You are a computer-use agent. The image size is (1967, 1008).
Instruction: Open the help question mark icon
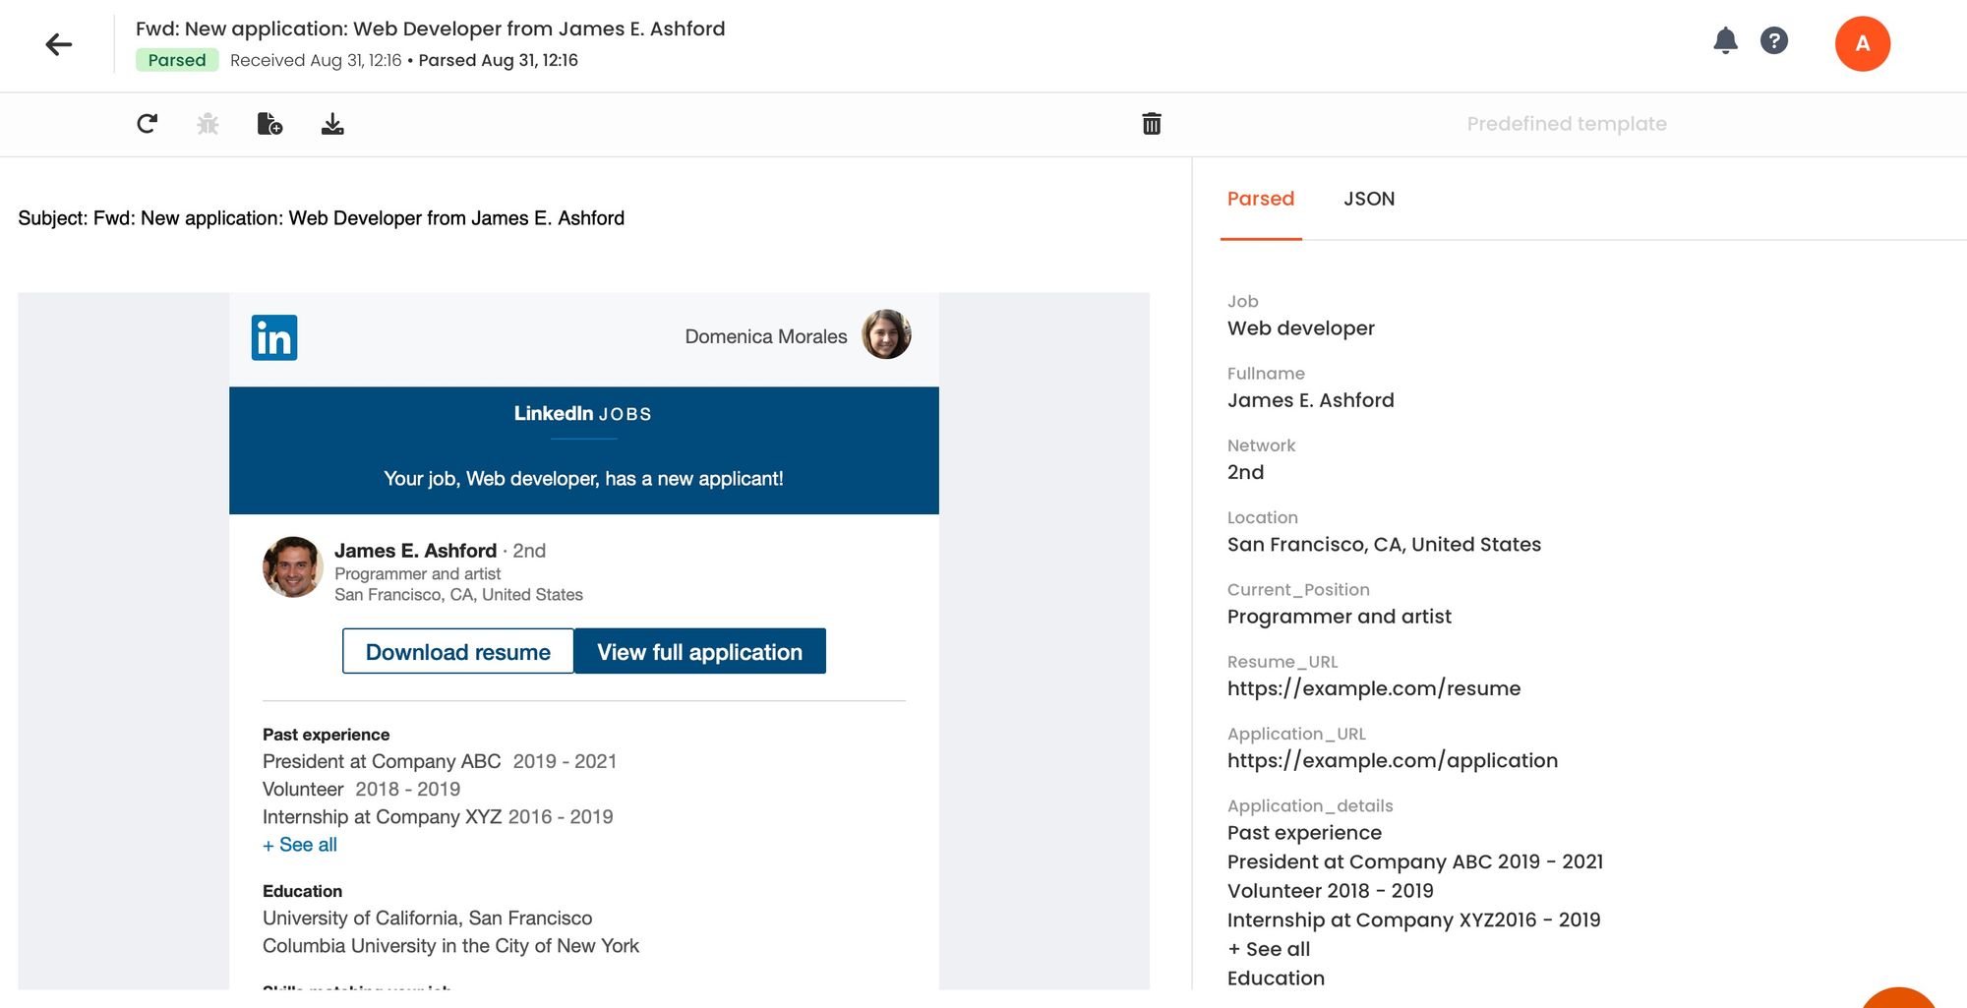1773,41
